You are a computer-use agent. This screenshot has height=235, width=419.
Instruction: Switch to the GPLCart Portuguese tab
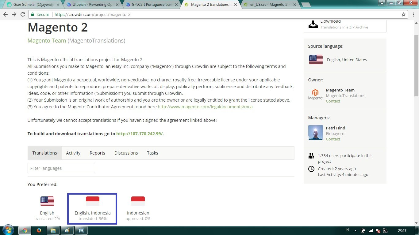(152, 5)
